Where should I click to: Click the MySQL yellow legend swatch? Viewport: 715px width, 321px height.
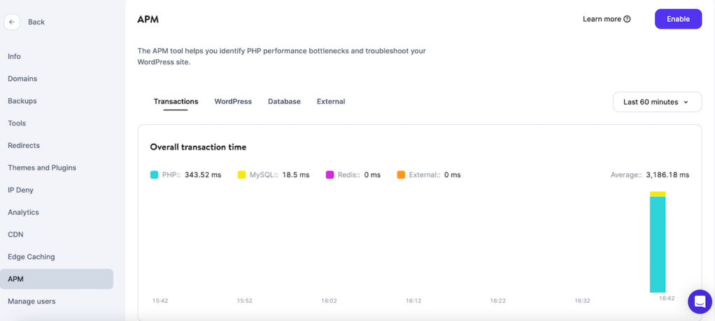[241, 174]
